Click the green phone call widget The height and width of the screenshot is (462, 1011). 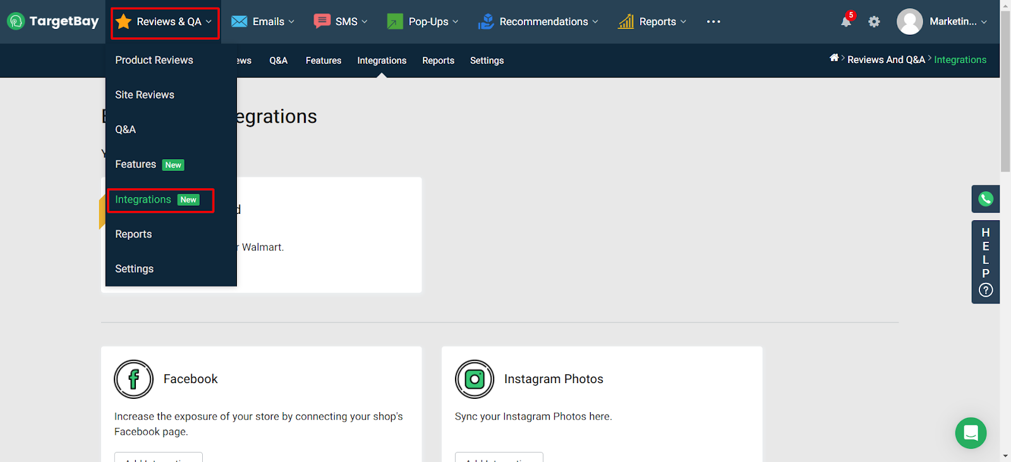pyautogui.click(x=986, y=199)
